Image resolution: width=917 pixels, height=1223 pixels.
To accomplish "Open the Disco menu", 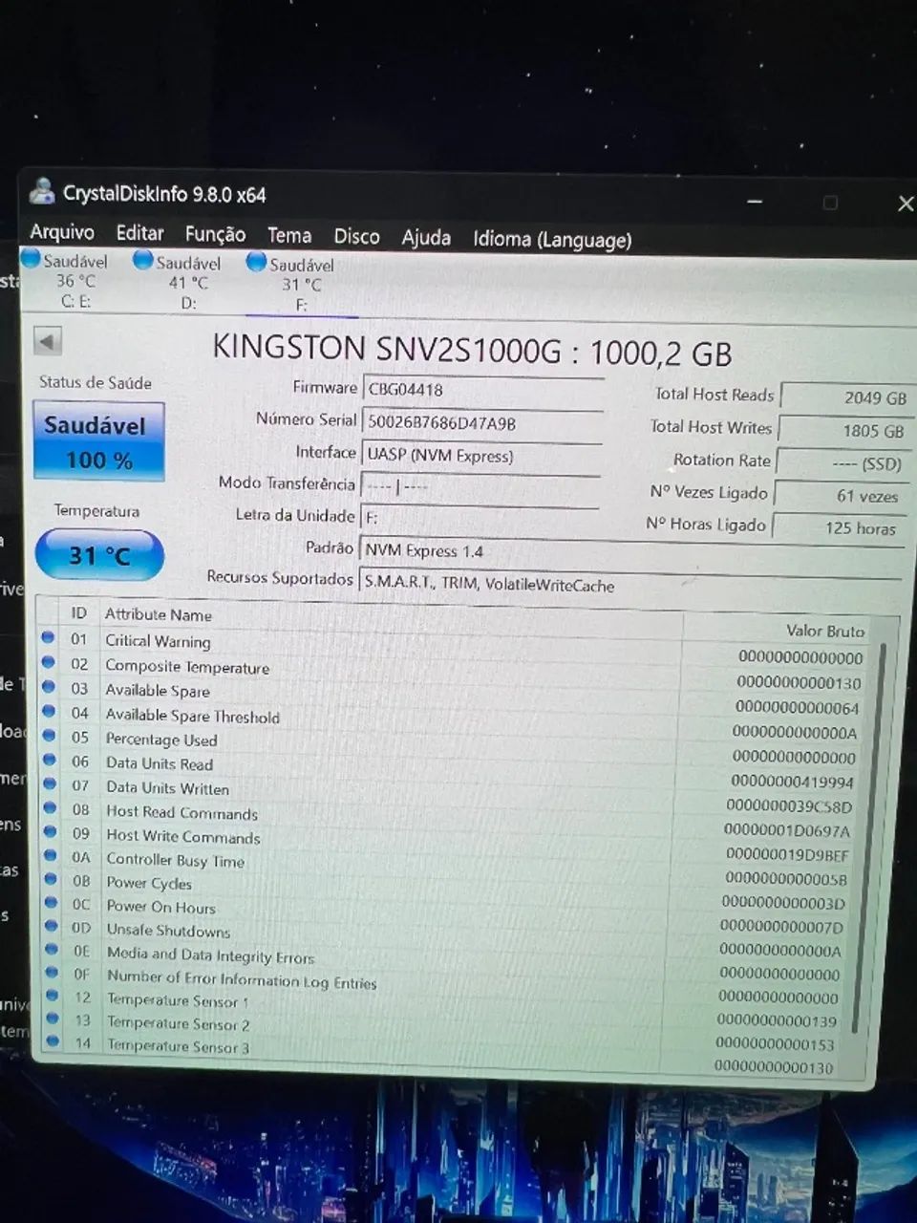I will click(x=356, y=236).
